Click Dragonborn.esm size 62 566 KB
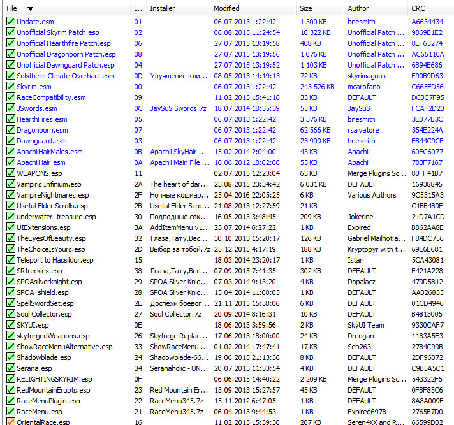The image size is (454, 425). click(x=315, y=130)
